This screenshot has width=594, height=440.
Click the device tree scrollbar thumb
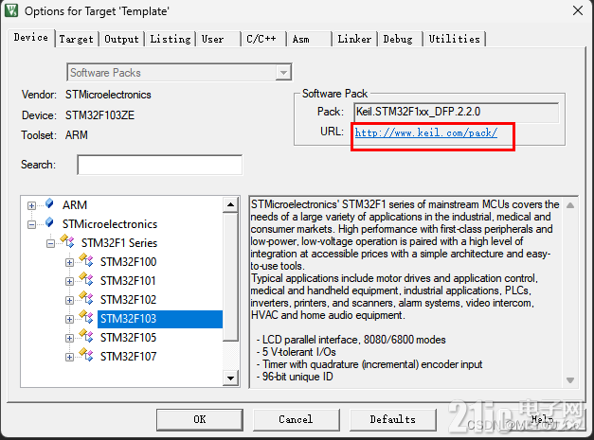pos(230,277)
